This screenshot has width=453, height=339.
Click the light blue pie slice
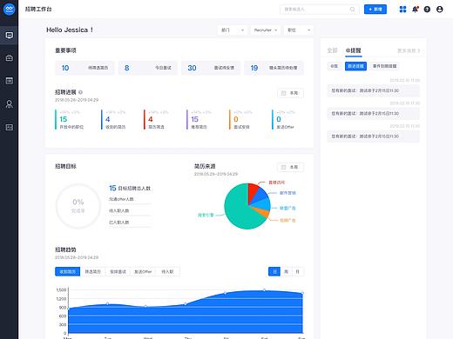(262, 204)
